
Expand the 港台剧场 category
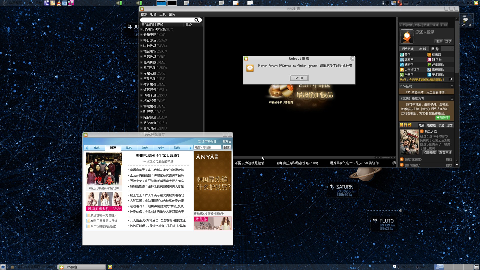pos(141,51)
